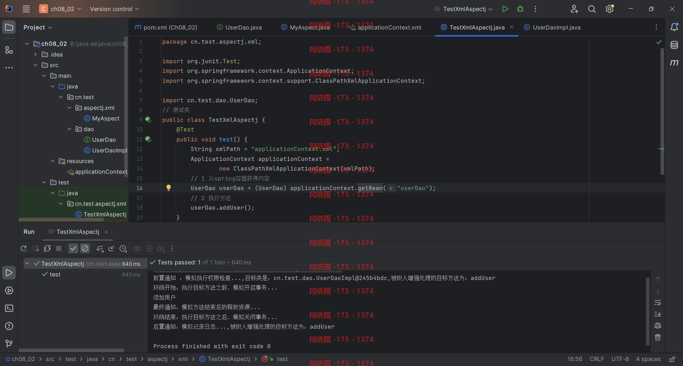Select UserDaoImpl in project tree
Viewport: 683px width, 366px height.
106,150
